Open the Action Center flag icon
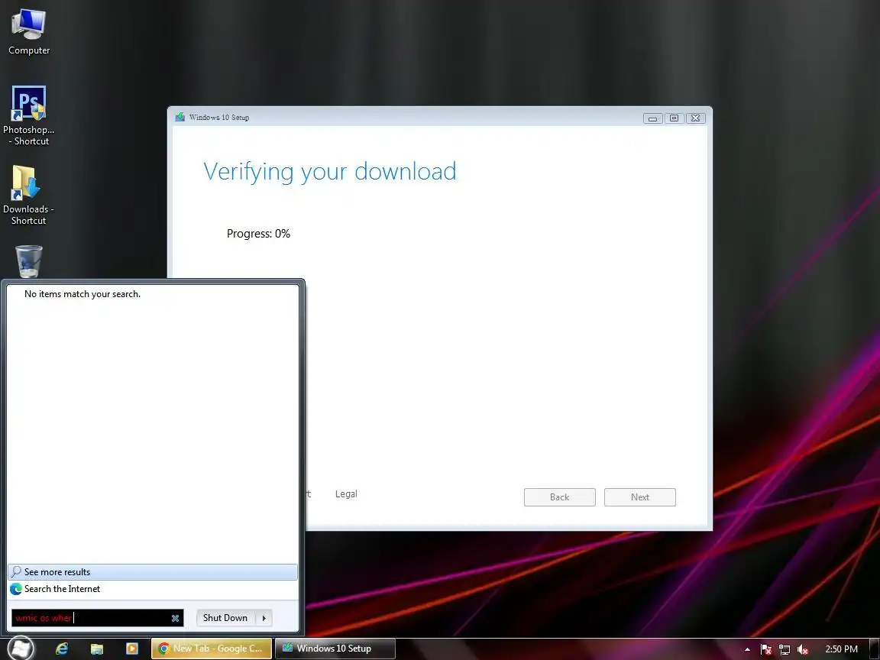Image resolution: width=880 pixels, height=660 pixels. pos(766,649)
